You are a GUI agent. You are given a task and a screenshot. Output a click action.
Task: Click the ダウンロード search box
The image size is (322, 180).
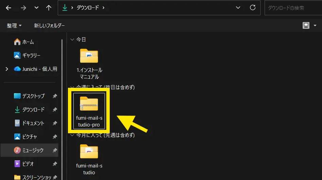pyautogui.click(x=292, y=8)
